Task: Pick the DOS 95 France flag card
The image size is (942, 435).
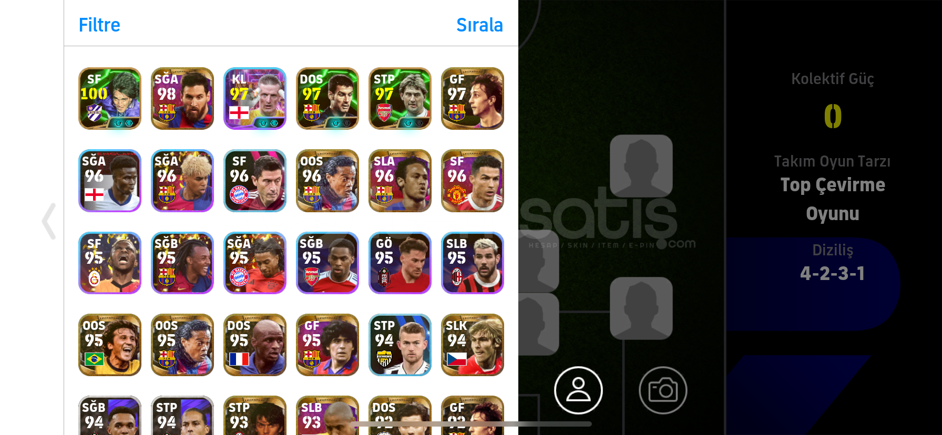Action: click(255, 345)
